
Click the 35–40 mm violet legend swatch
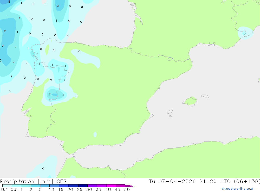[101, 186]
